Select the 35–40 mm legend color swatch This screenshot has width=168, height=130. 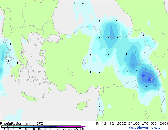[x=65, y=127]
